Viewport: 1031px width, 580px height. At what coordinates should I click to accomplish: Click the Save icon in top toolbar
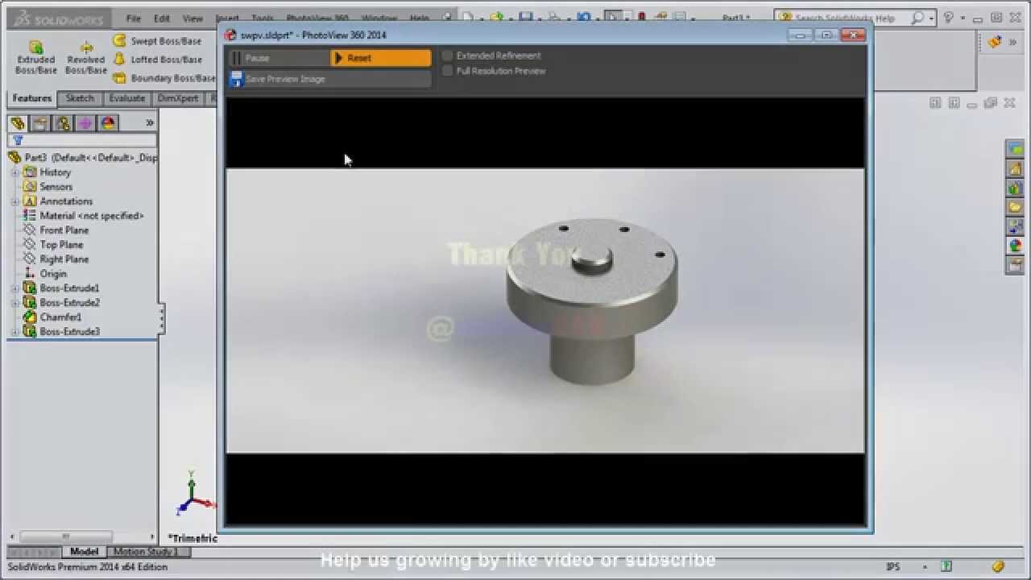click(525, 18)
